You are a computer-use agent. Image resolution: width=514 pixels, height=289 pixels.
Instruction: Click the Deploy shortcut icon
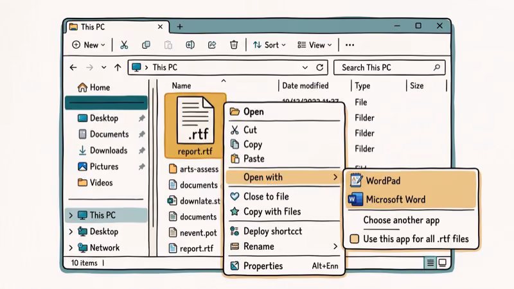pyautogui.click(x=235, y=231)
